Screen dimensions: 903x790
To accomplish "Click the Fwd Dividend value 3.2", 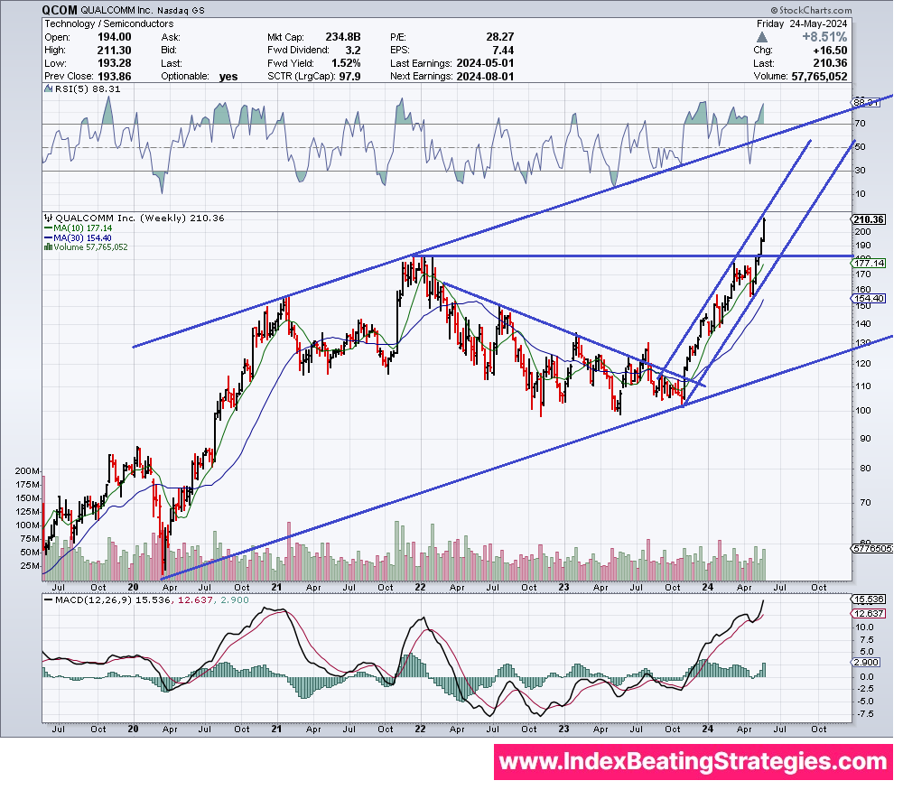I will 353,50.
